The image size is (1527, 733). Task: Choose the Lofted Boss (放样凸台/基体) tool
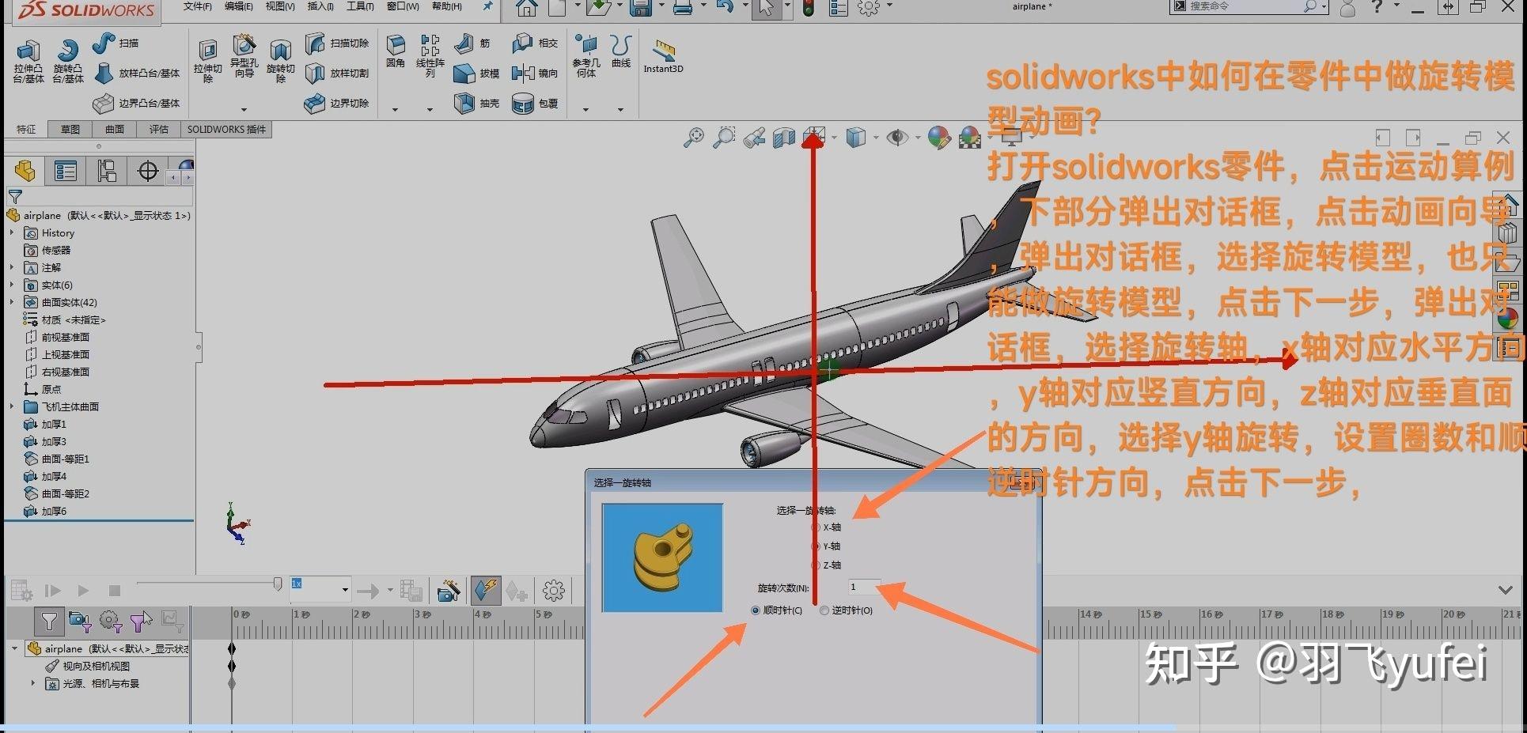pos(136,73)
